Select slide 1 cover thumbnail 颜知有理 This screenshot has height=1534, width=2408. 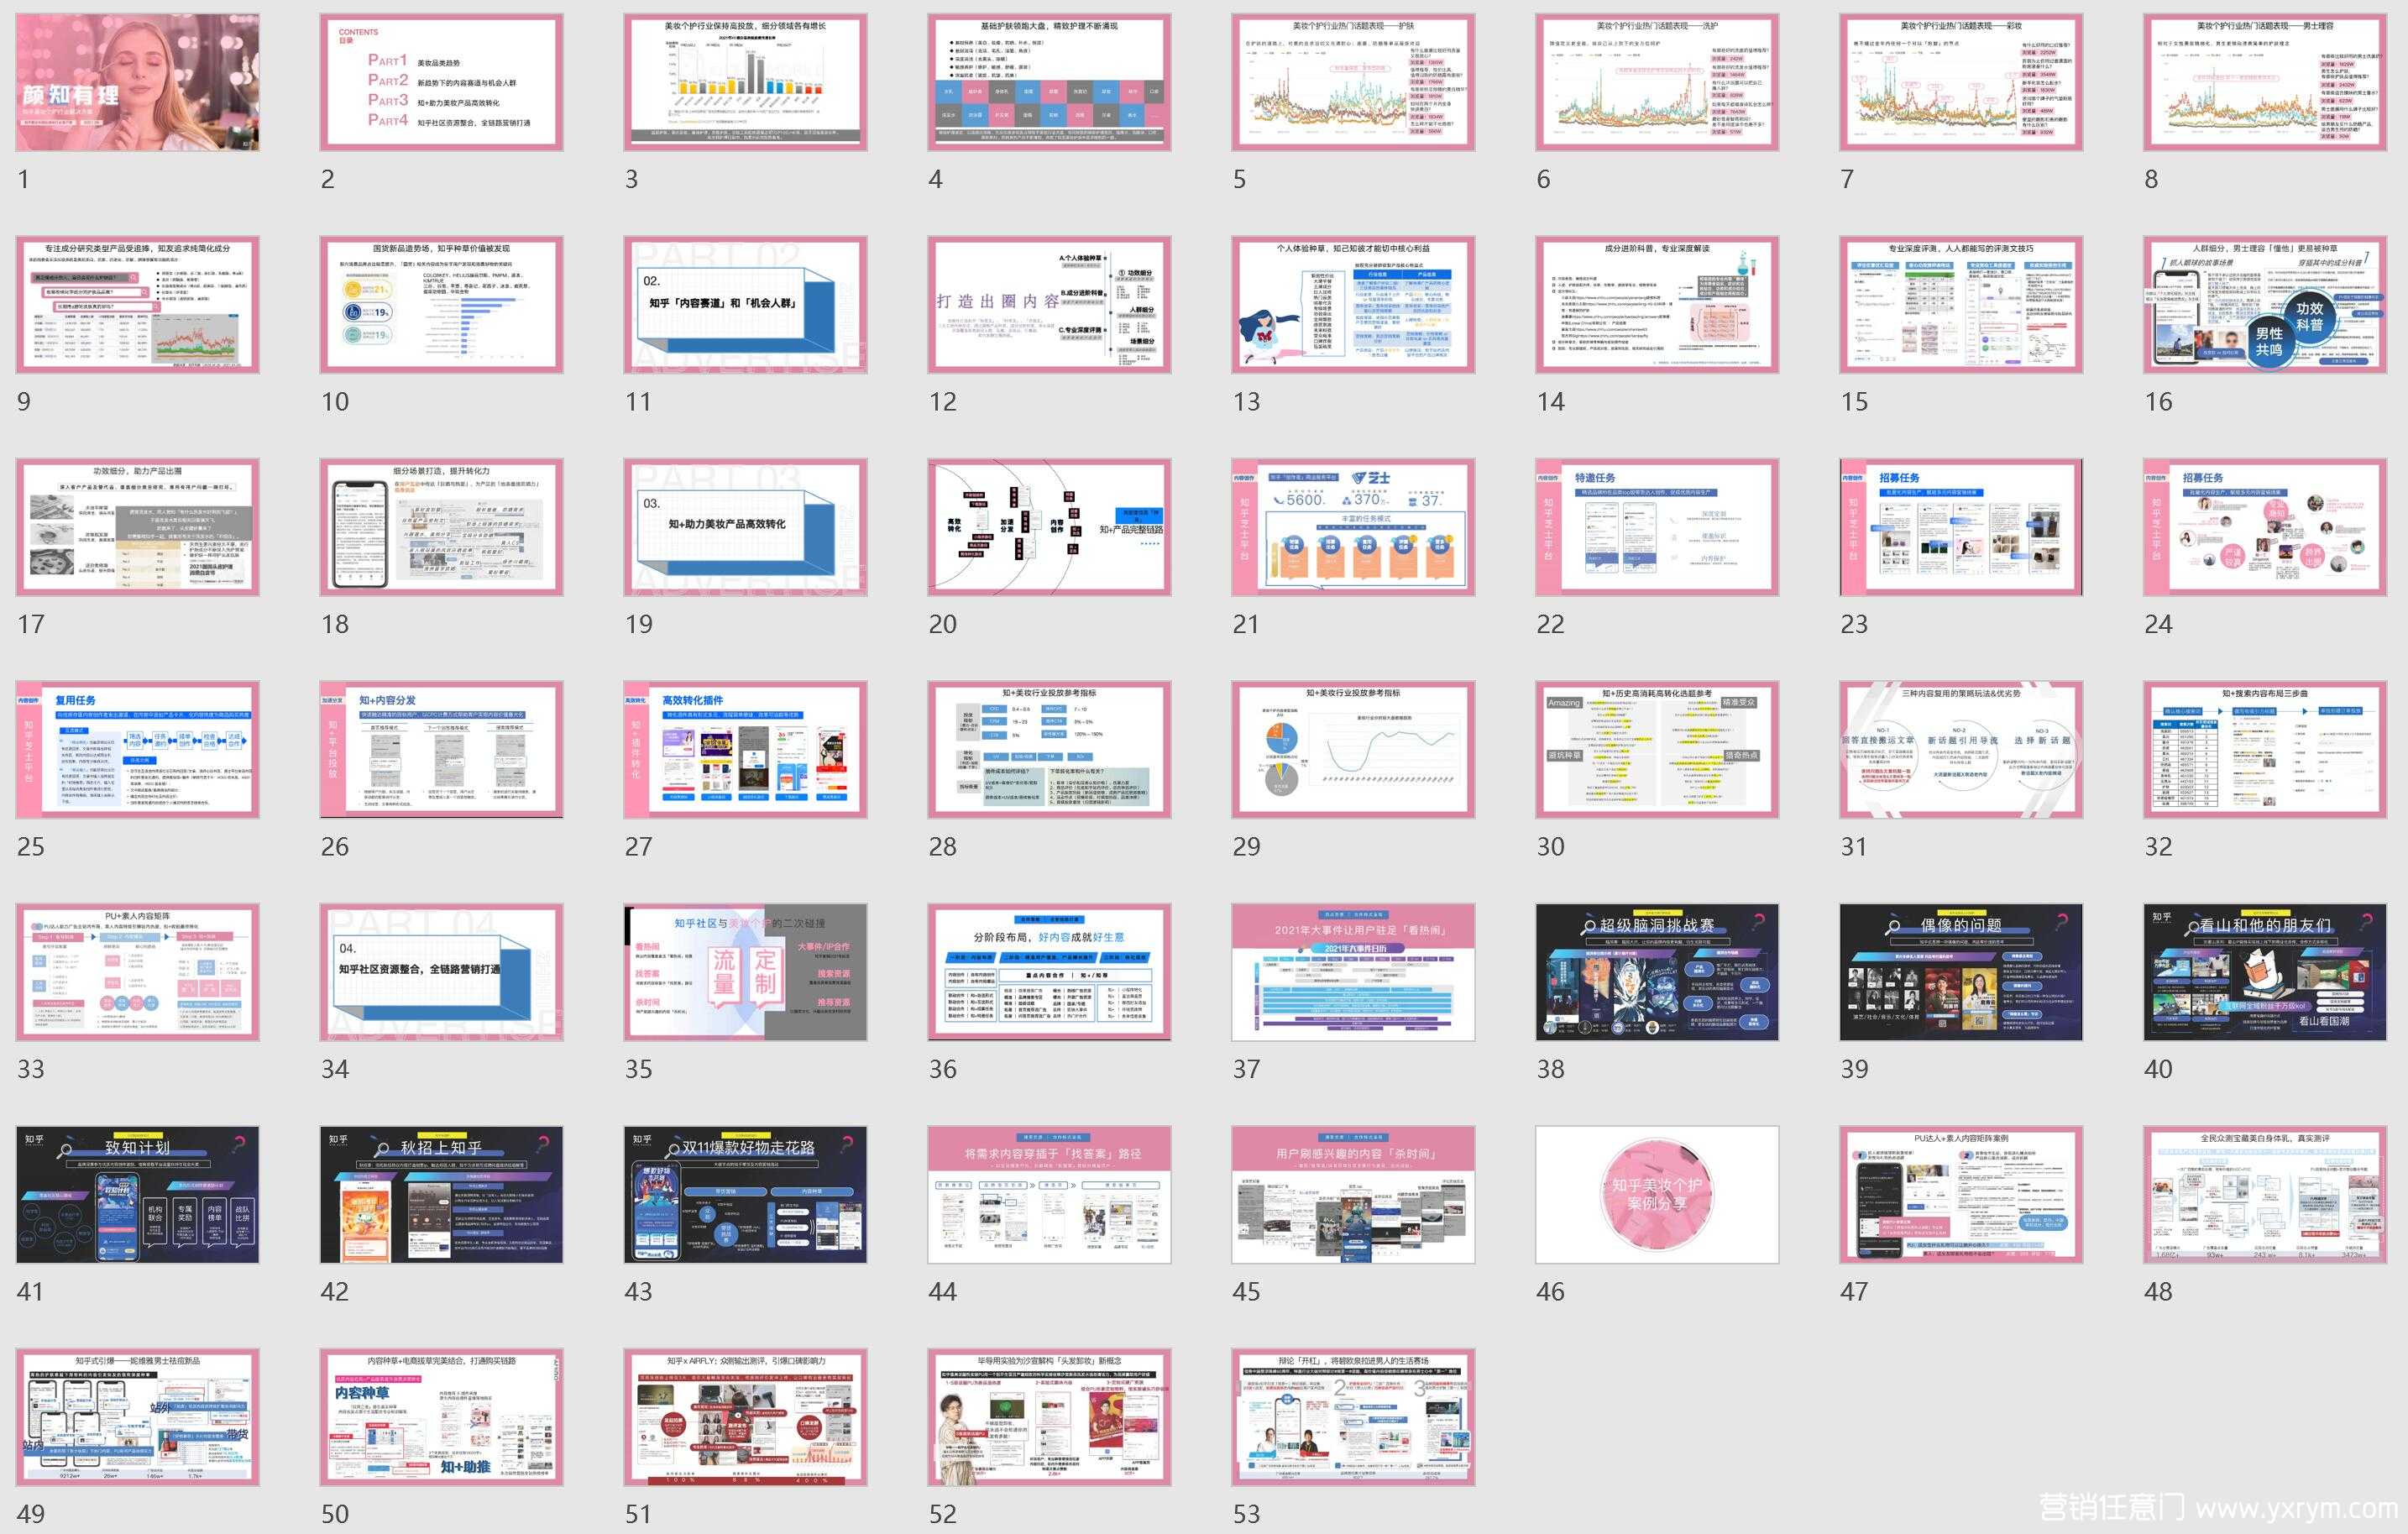coord(137,82)
